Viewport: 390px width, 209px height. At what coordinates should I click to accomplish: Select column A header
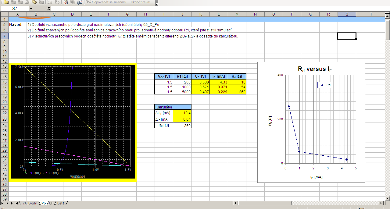pos(17,14)
